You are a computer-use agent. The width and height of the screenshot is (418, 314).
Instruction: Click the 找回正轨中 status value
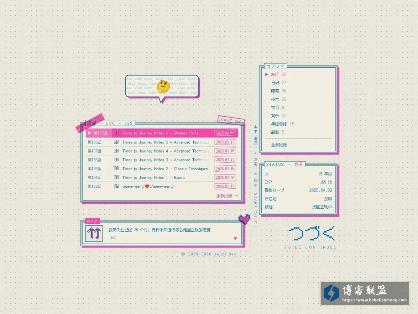pos(322,207)
